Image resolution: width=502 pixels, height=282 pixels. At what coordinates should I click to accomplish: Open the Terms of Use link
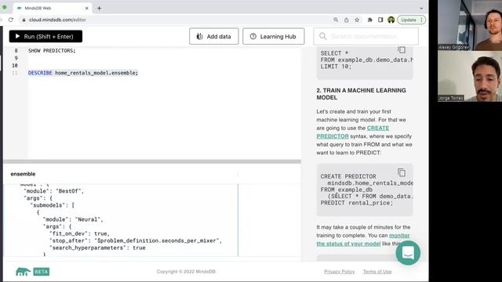pyautogui.click(x=377, y=272)
